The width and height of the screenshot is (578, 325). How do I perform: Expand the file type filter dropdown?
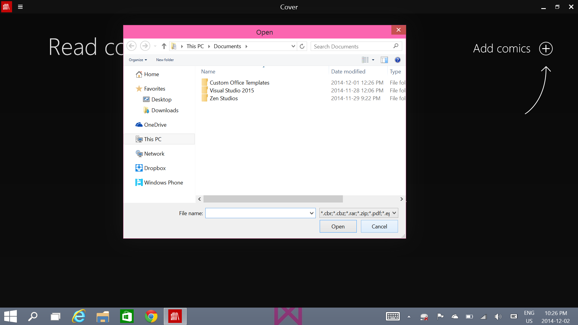point(394,213)
